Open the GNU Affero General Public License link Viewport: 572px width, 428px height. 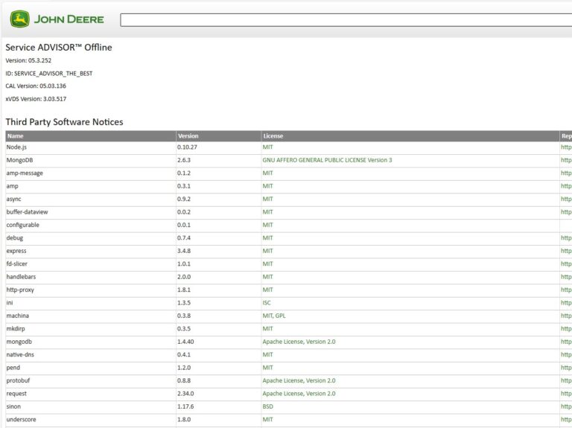pyautogui.click(x=327, y=160)
